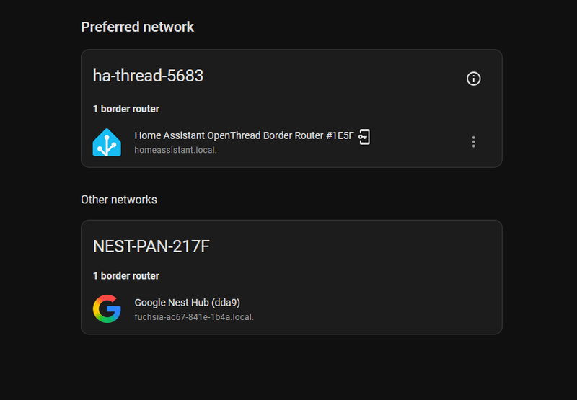This screenshot has height=400, width=577.
Task: Click the NEST-PAN-217F network title
Action: 151,246
